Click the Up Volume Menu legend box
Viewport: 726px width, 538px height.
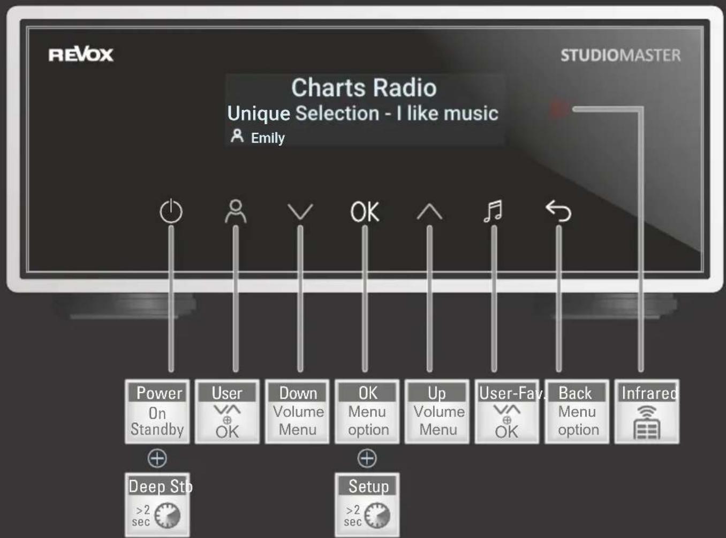pos(437,412)
